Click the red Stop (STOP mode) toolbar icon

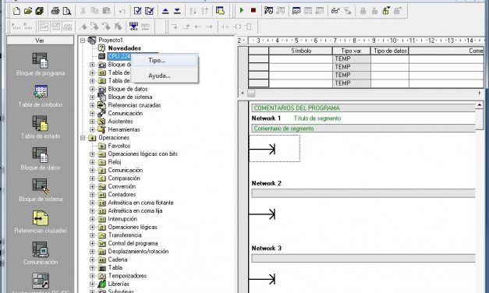pos(253,11)
